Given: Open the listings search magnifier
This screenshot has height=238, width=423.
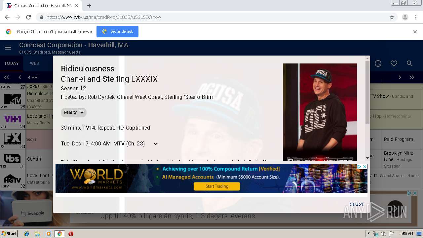Looking at the screenshot, I should coord(409,63).
